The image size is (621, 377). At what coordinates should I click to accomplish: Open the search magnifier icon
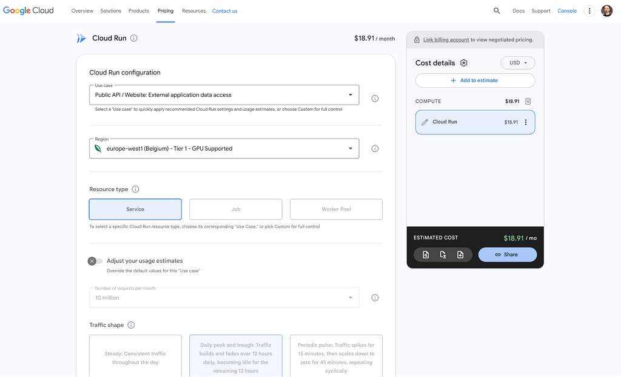[497, 11]
